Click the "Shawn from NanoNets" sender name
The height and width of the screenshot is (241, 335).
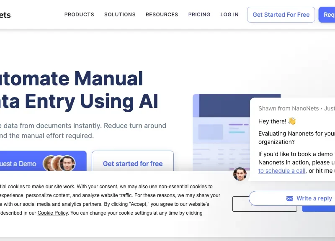288,108
